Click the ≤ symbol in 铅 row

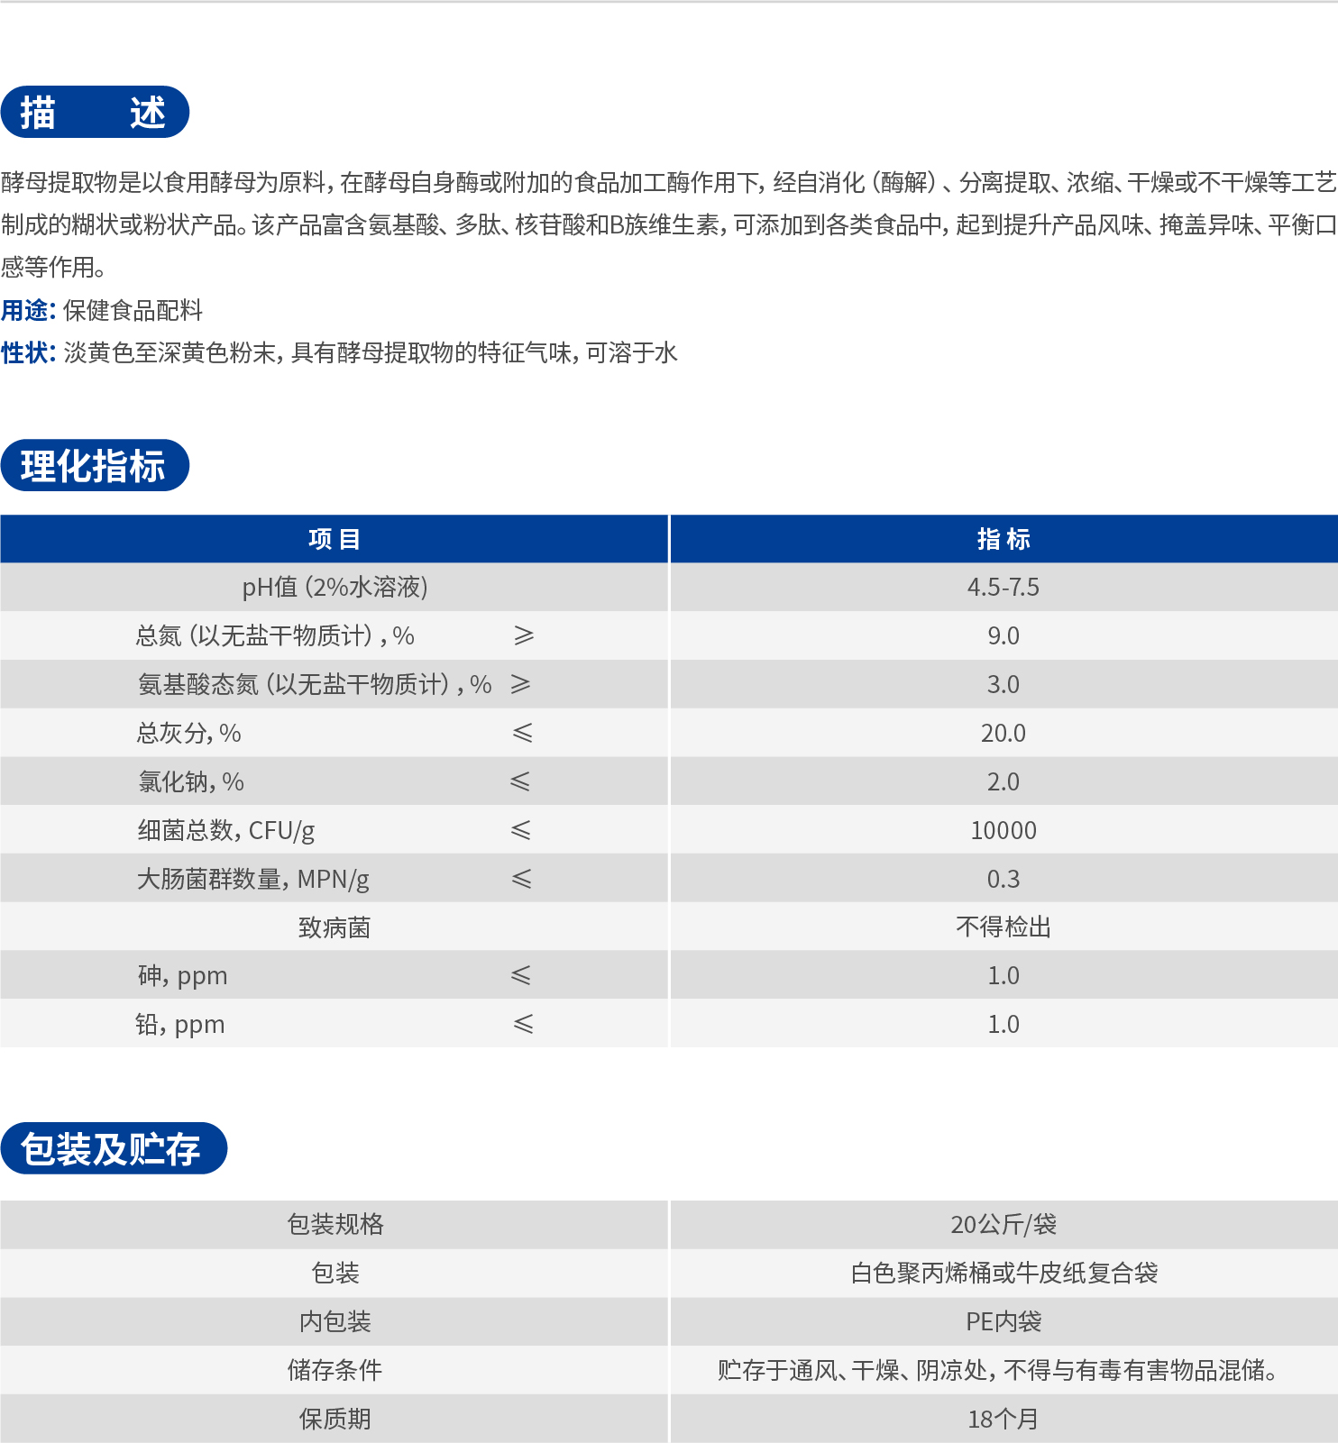[523, 1025]
